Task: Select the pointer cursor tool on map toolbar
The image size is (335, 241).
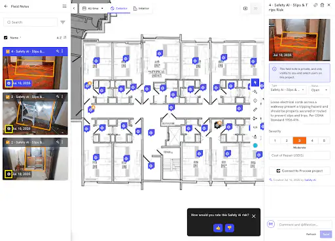Action: (255, 82)
